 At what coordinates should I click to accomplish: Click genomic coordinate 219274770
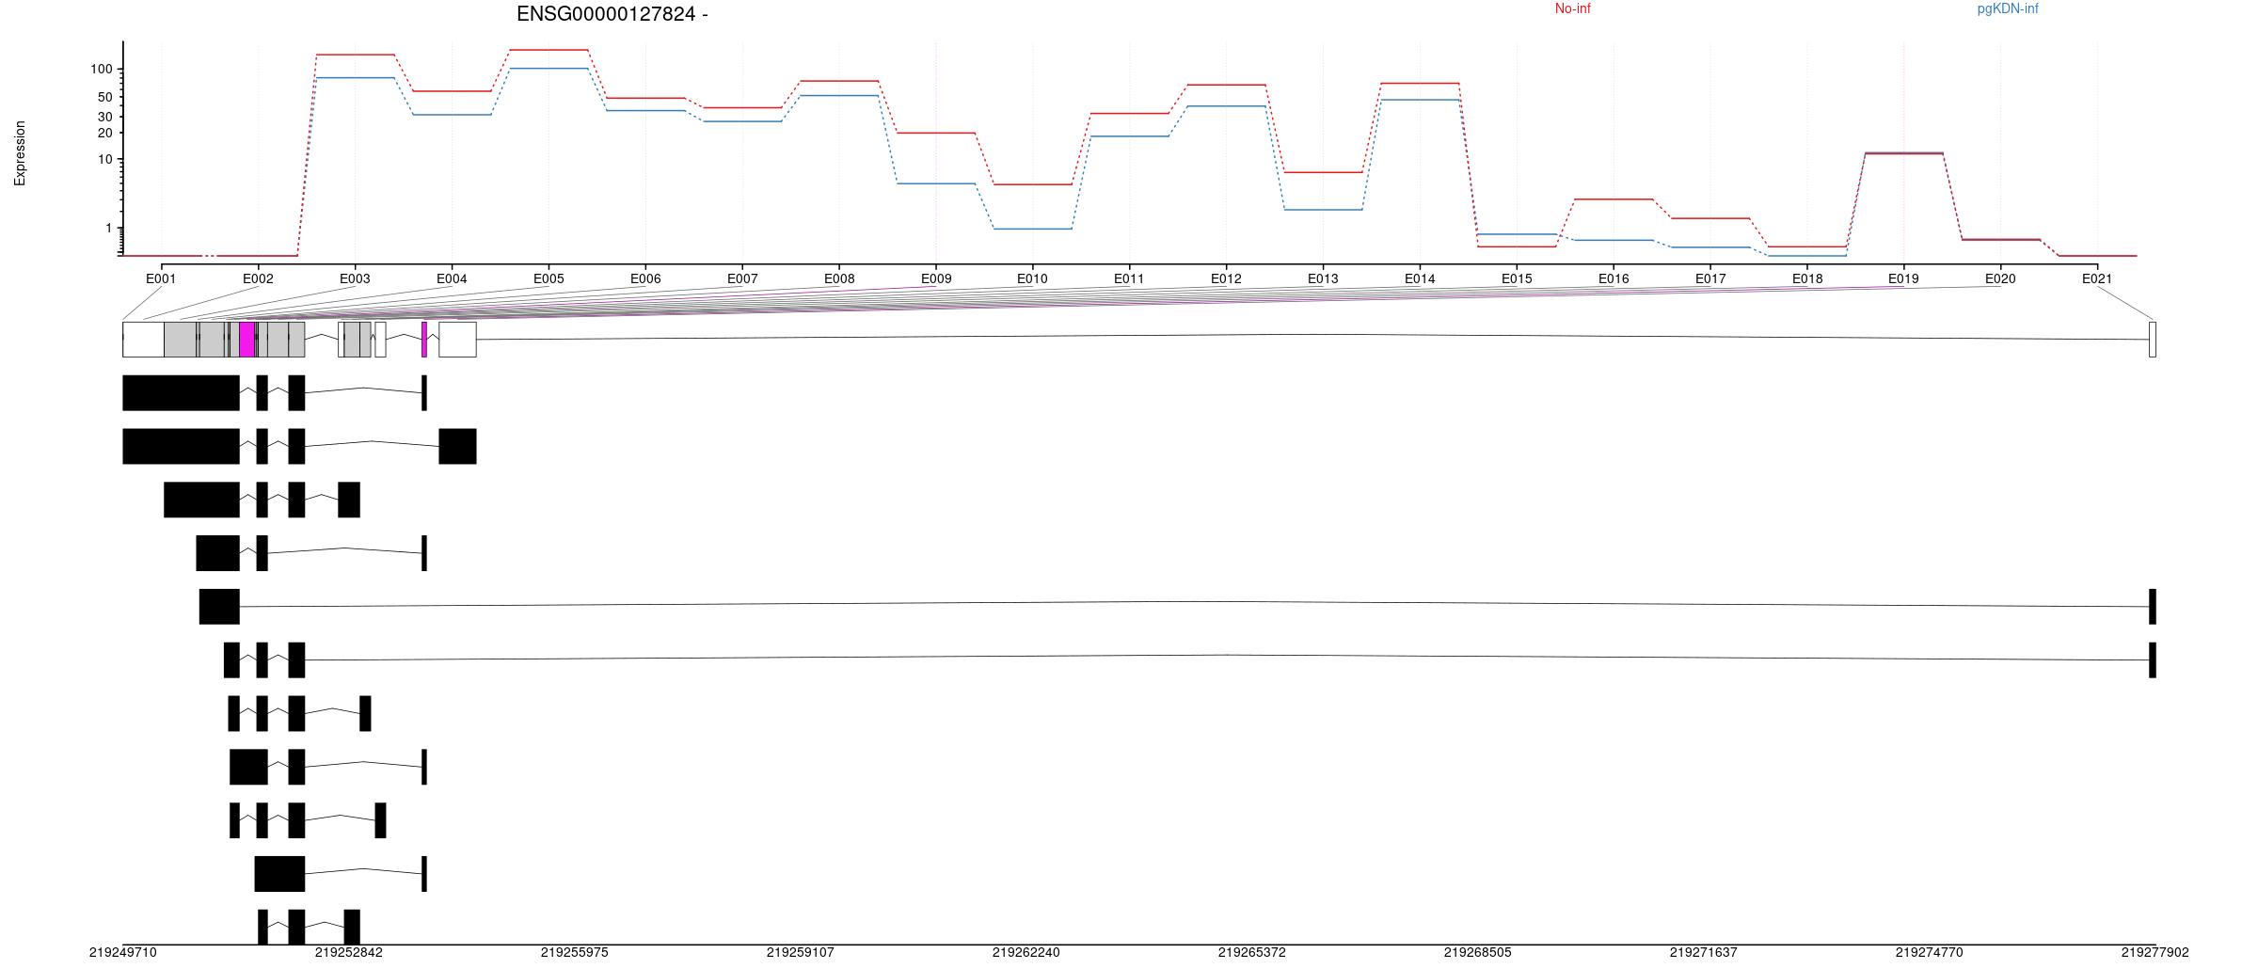click(x=1930, y=953)
